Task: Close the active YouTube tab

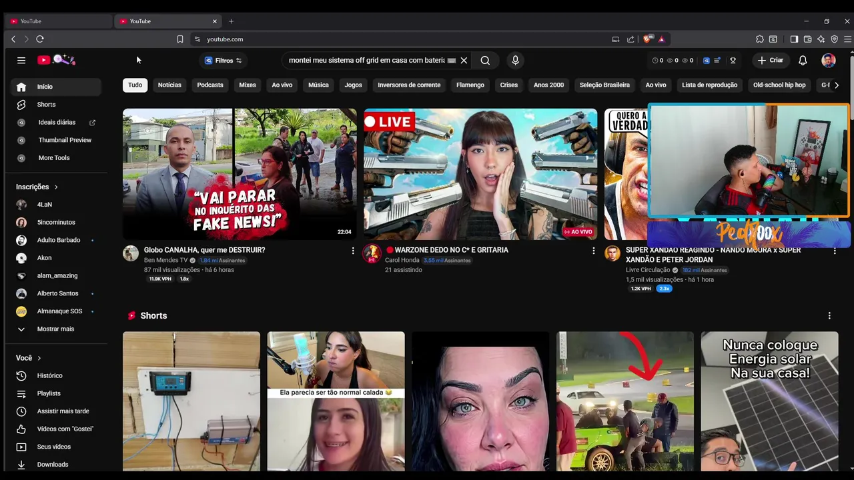Action: (x=214, y=21)
